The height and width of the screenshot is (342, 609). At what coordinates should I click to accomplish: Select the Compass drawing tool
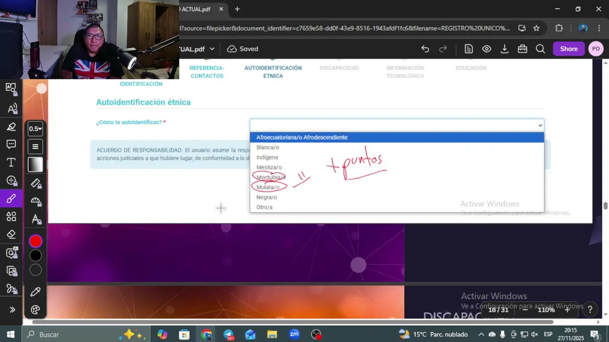35,219
